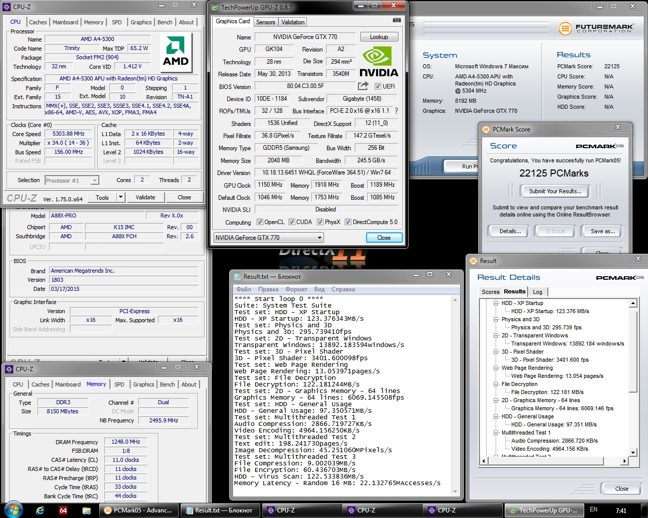Viewport: 648px width, 518px height.
Task: Open the Правка menu in Notepad
Action: tap(268, 289)
